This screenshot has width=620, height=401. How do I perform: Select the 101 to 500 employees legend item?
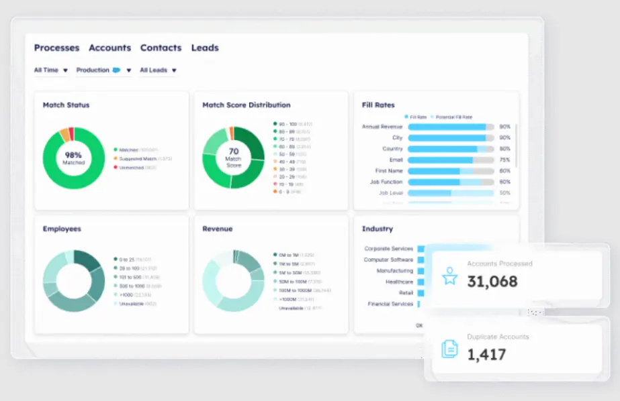click(x=136, y=277)
